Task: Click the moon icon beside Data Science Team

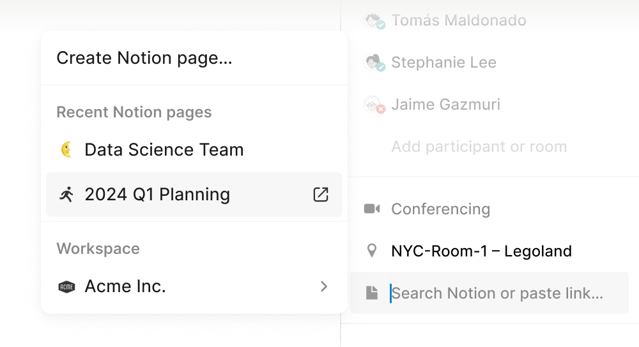Action: tap(66, 150)
